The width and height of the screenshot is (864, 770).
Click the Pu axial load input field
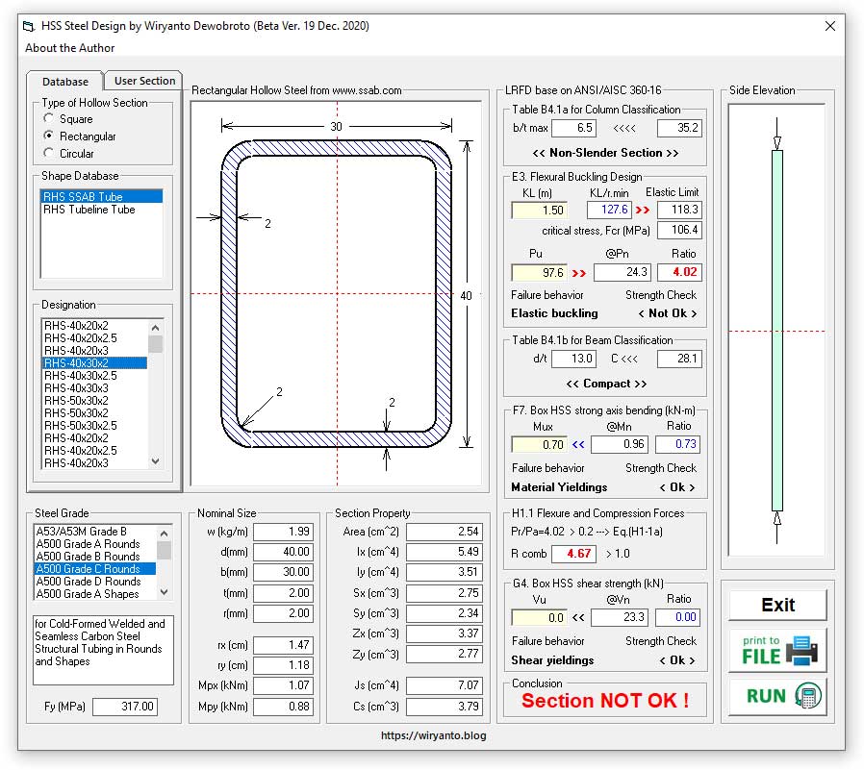[x=539, y=273]
